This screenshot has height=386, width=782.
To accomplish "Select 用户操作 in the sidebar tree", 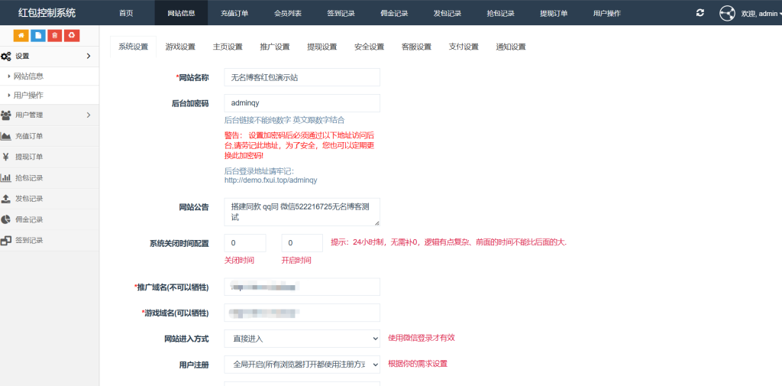I will pyautogui.click(x=28, y=95).
